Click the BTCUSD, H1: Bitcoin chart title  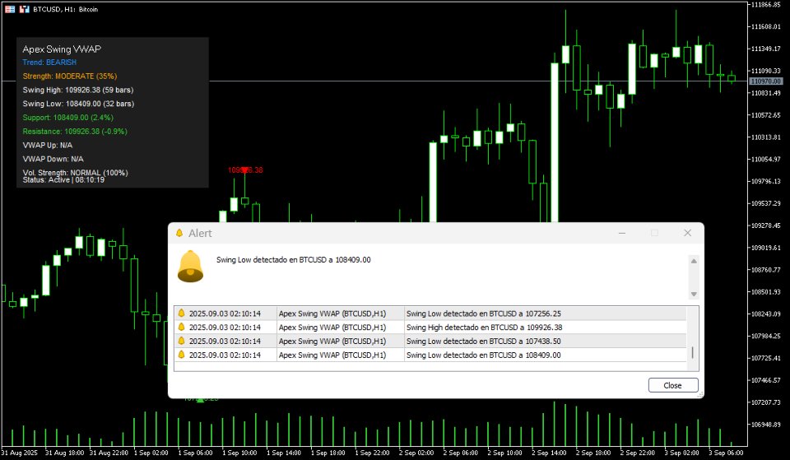point(66,9)
